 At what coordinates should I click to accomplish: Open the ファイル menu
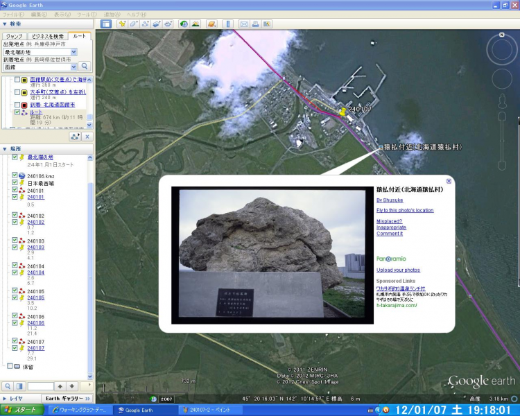13,15
